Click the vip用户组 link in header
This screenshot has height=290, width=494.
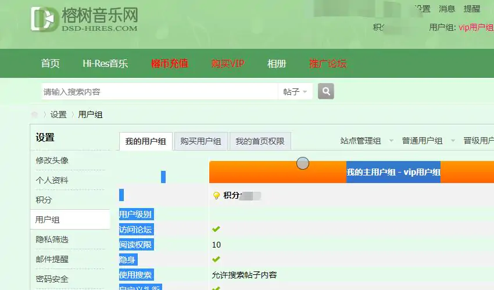coord(476,27)
